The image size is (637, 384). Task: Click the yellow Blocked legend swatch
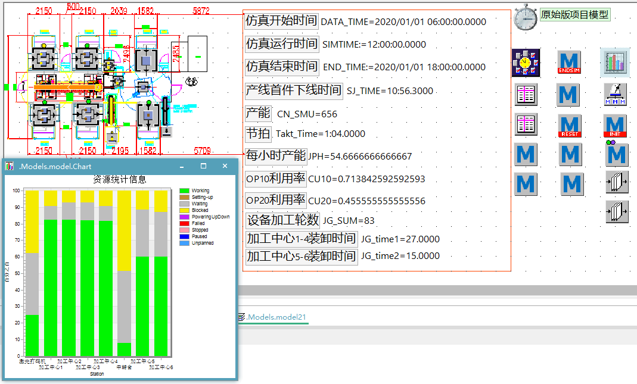[x=184, y=211]
